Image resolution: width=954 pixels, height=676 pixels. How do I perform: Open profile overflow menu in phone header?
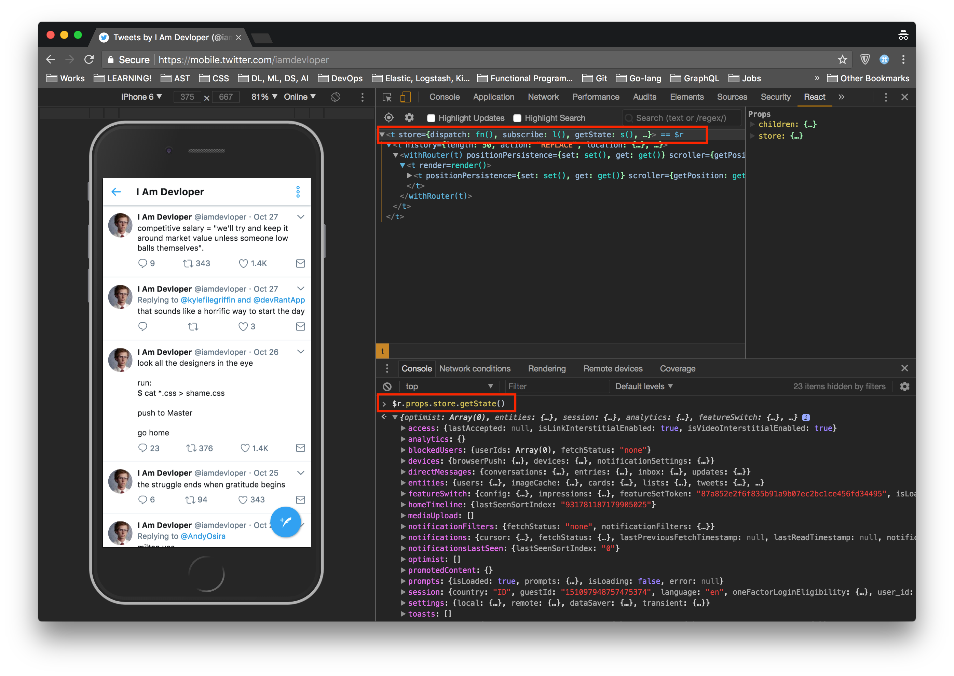[298, 192]
